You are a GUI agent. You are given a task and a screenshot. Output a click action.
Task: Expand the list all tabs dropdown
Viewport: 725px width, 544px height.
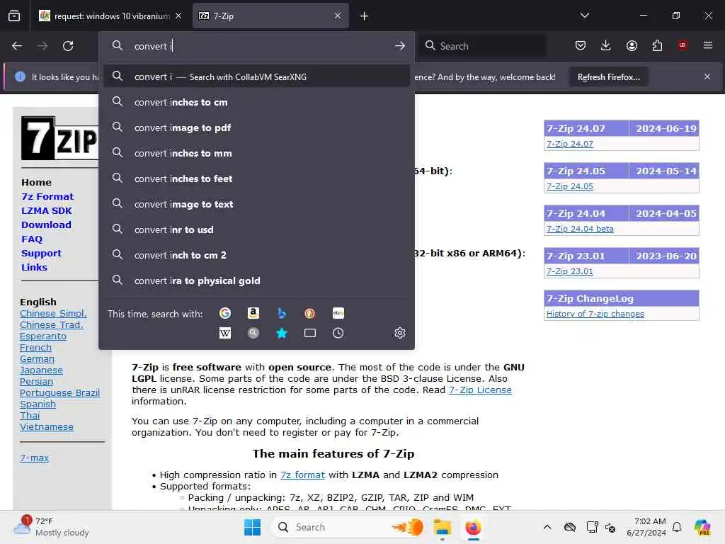585,16
